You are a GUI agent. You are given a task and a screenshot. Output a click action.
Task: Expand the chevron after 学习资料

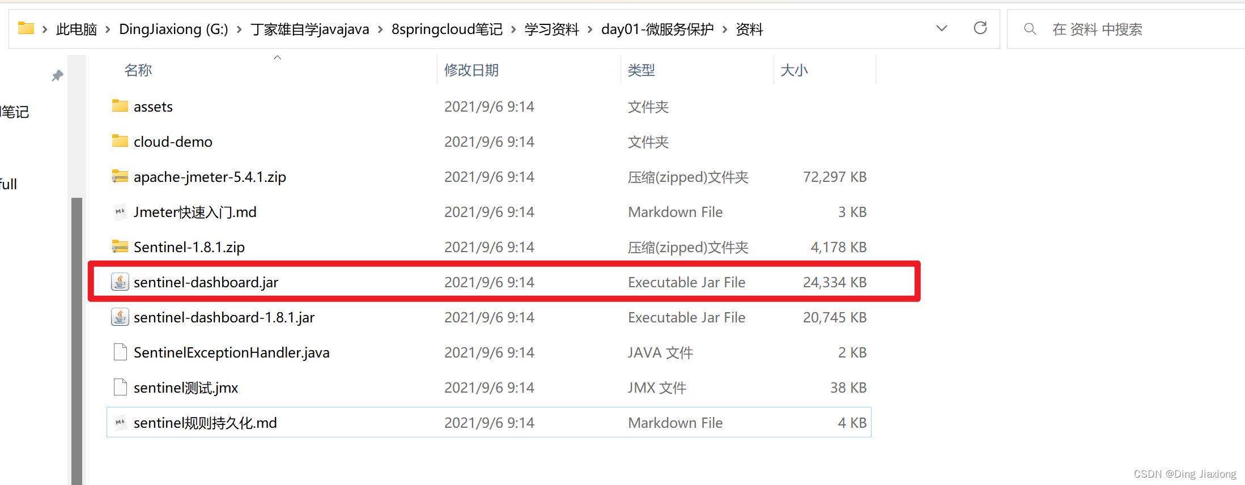(x=590, y=29)
